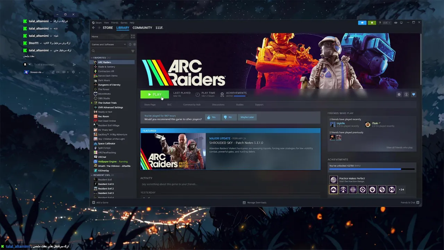Click the 2/2 sources icon in chat
This screenshot has height=250, width=444.
(x=53, y=72)
